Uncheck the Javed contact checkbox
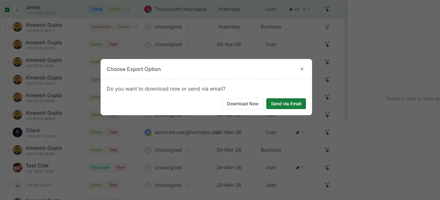440x200 pixels. pos(7,10)
